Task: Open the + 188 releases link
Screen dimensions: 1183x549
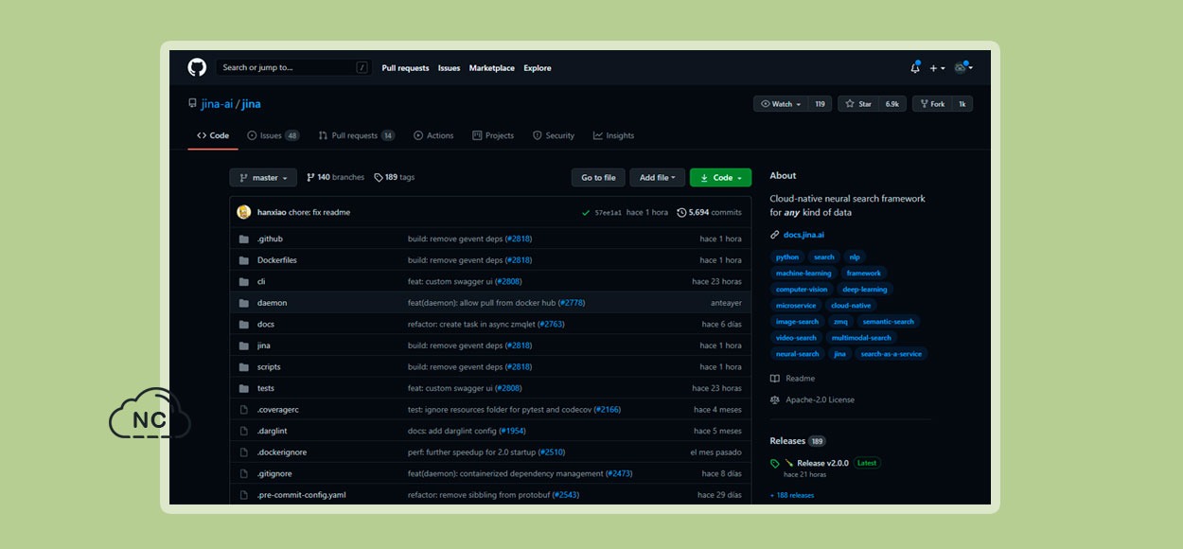Action: click(792, 495)
